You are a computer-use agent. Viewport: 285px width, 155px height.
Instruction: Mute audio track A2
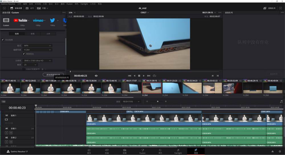coord(11,142)
